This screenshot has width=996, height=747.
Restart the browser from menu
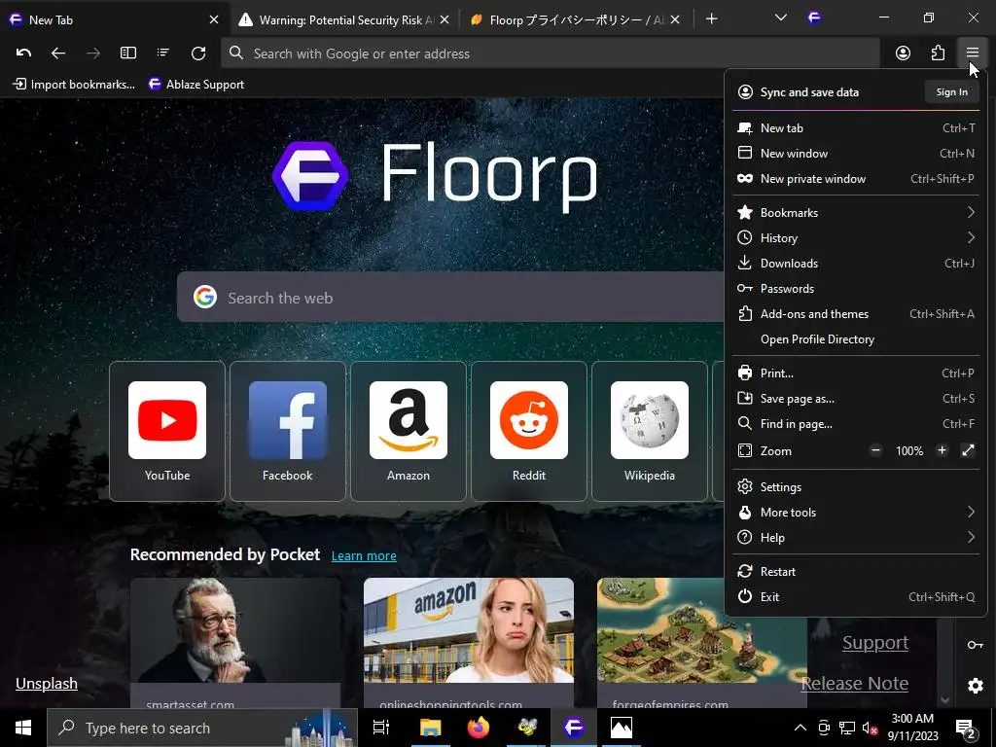[856, 571]
